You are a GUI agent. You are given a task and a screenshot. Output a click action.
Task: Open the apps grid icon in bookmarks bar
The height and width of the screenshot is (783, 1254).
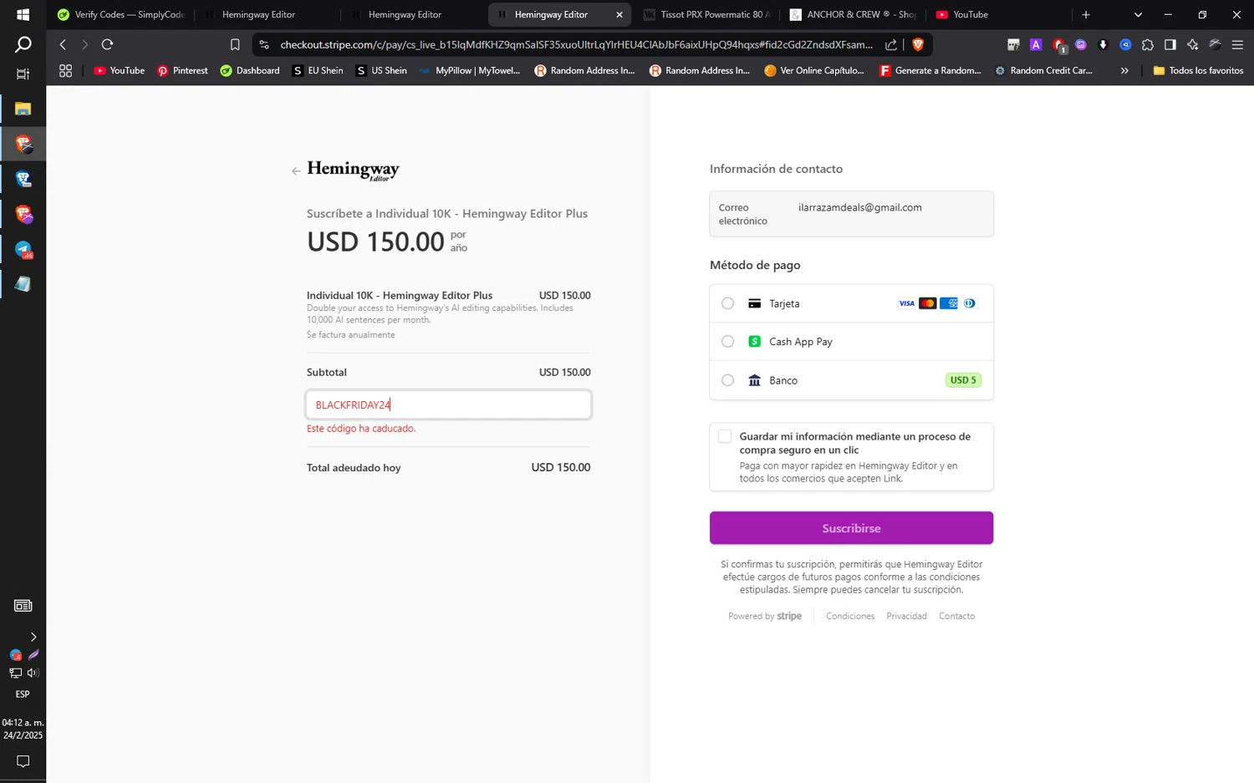click(x=65, y=71)
